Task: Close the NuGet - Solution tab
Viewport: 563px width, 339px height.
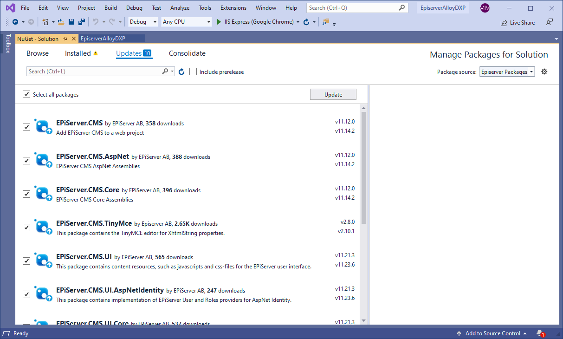Action: tap(73, 39)
